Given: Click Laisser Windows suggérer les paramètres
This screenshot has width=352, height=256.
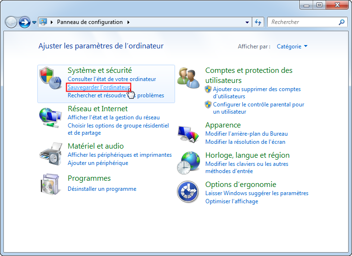Looking at the screenshot, I should 257,193.
